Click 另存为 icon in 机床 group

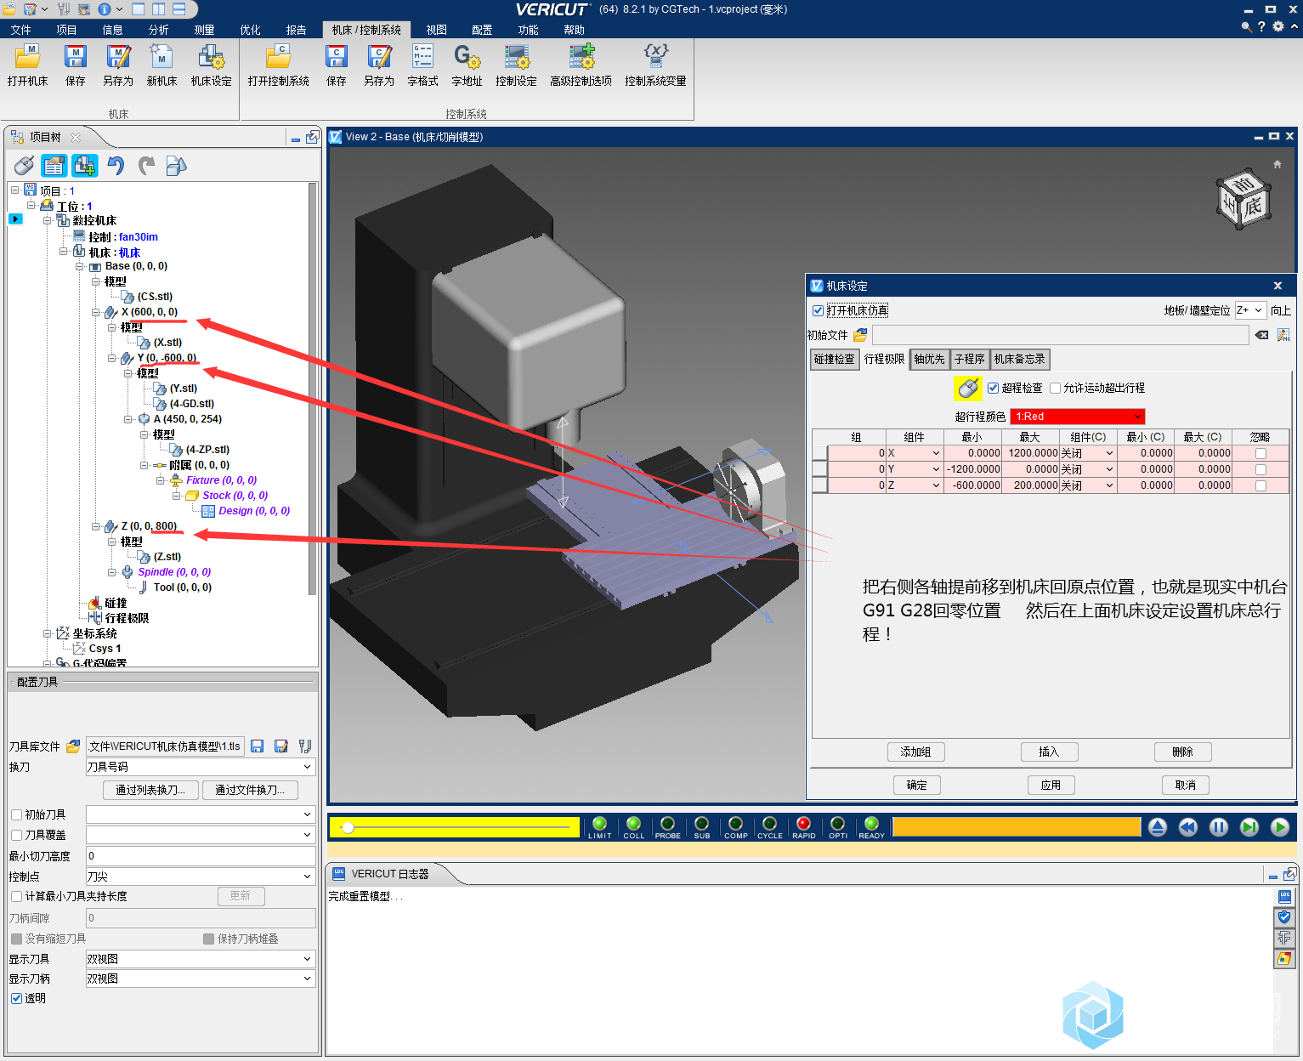coord(118,65)
